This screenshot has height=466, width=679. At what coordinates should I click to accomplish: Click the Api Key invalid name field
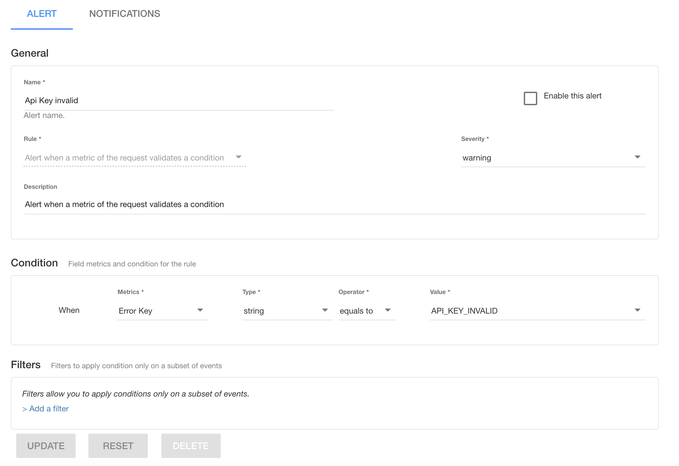[x=178, y=100]
